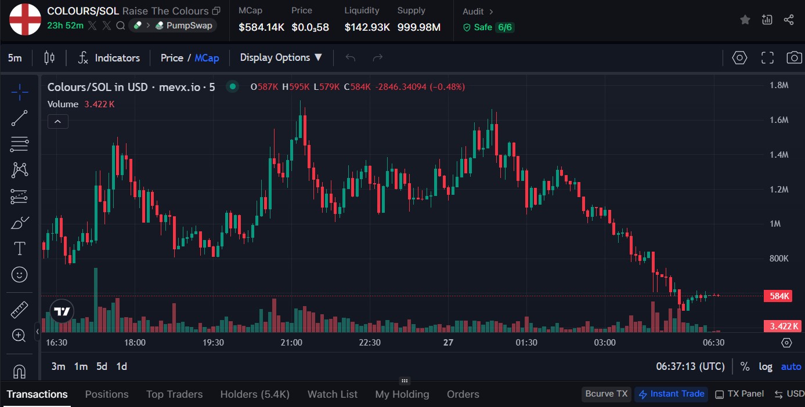The image size is (805, 407).
Task: Enter fullscreen chart mode
Action: [767, 57]
